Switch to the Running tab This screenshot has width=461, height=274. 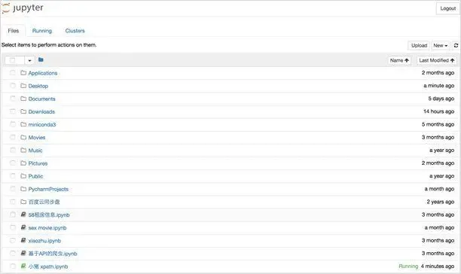42,31
